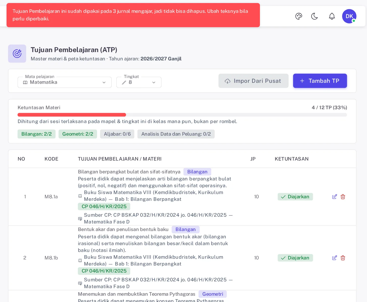This screenshot has width=367, height=302.
Task: Click the book source icon in row M8.1b
Action: click(x=80, y=260)
